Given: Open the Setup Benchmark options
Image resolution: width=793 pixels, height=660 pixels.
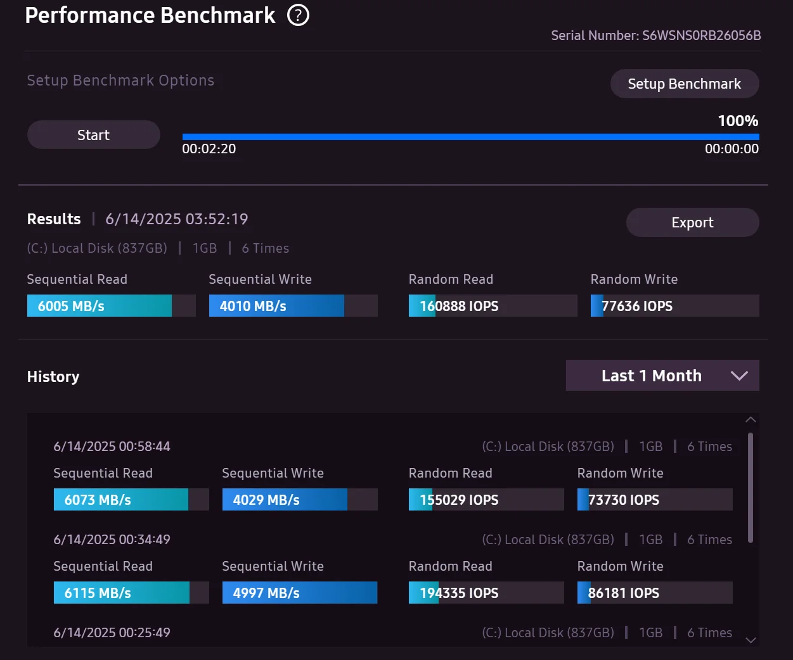Looking at the screenshot, I should (684, 84).
